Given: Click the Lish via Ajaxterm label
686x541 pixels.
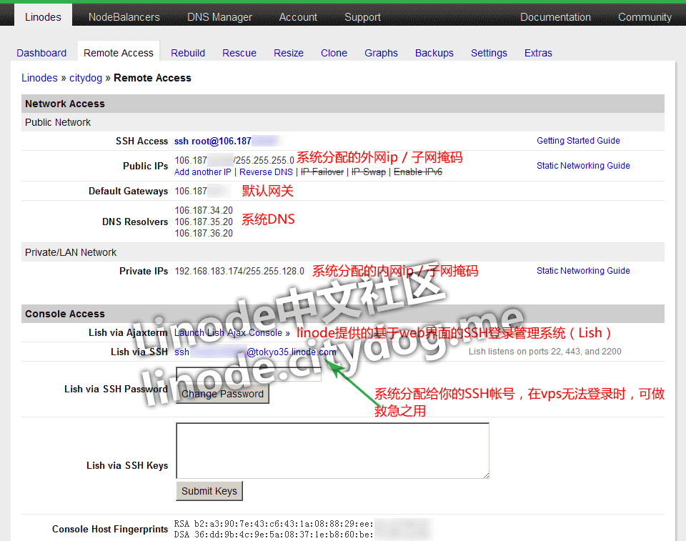Looking at the screenshot, I should (x=128, y=332).
